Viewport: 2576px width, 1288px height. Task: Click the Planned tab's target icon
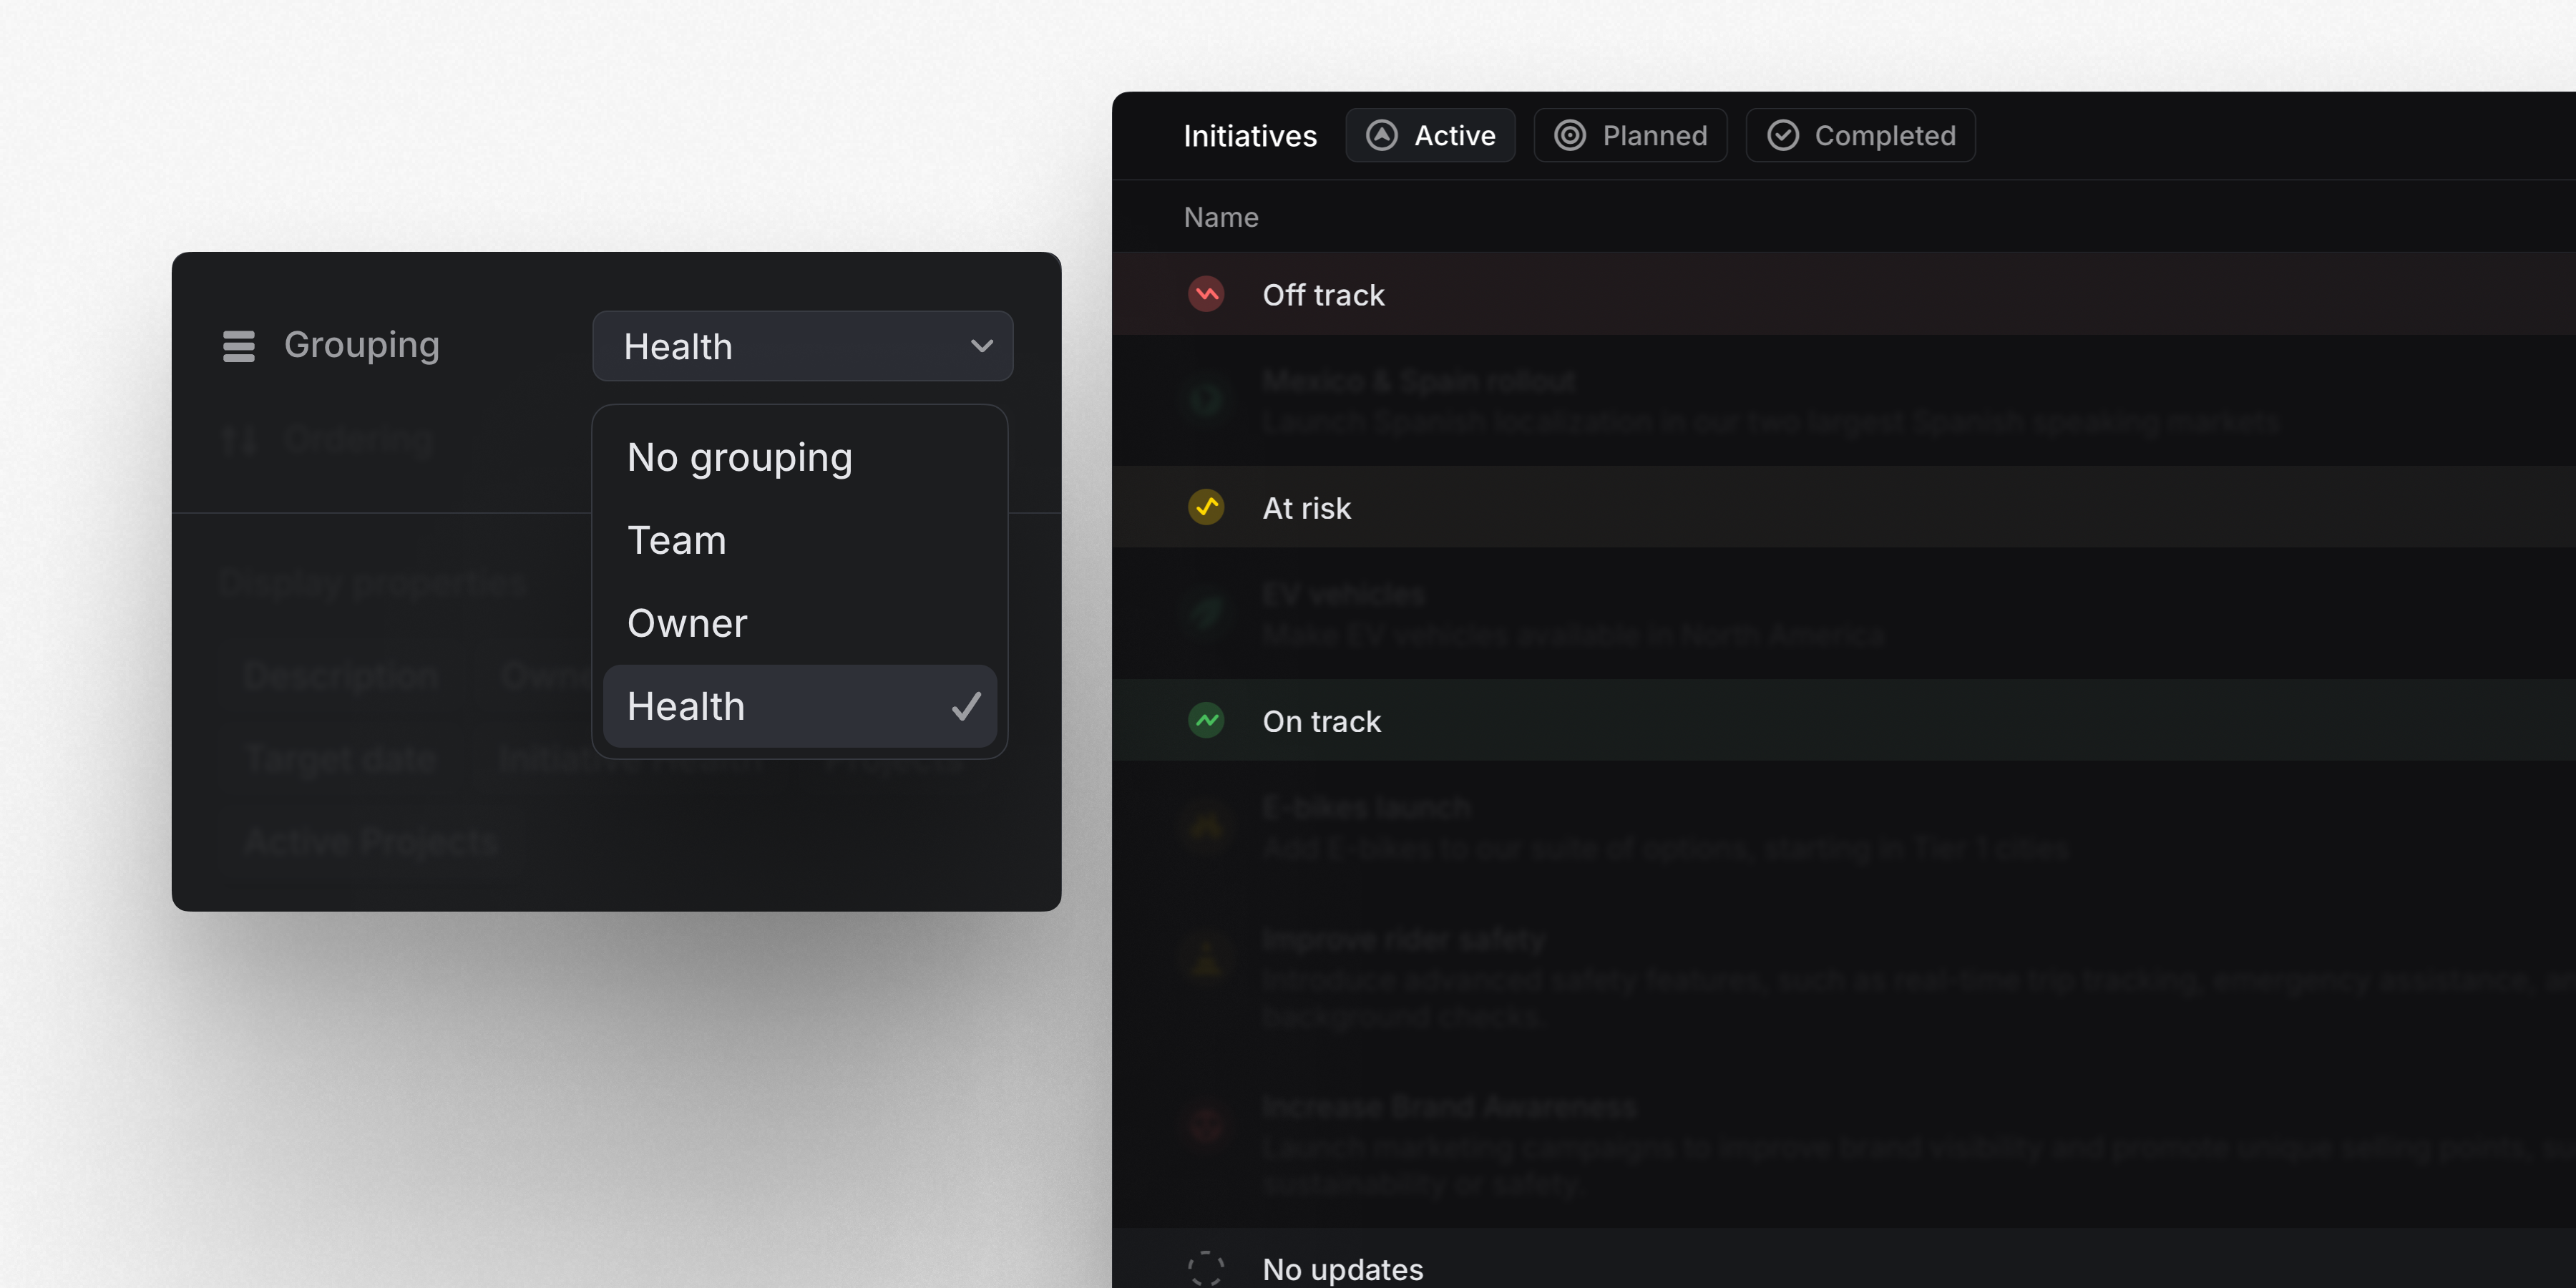[x=1570, y=135]
